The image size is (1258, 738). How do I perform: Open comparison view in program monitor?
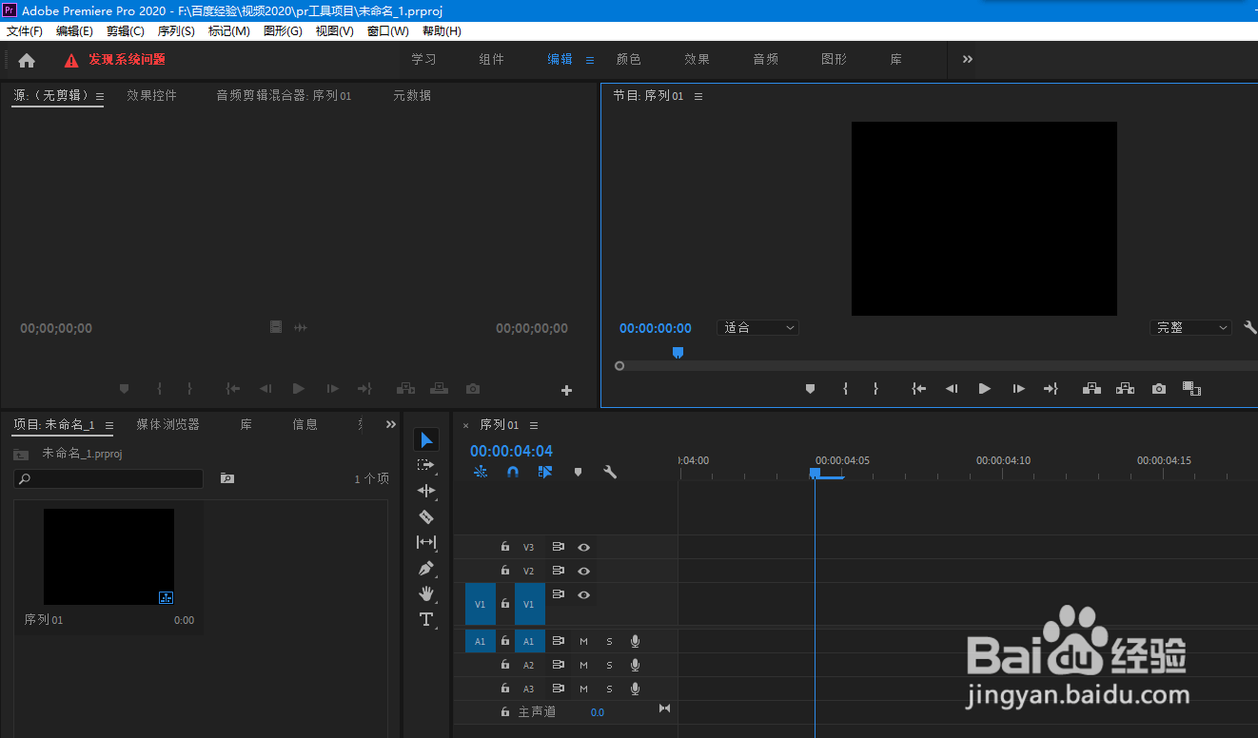1191,389
